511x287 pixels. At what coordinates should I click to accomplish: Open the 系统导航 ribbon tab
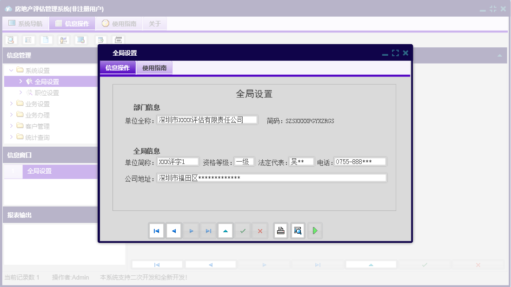click(x=25, y=23)
